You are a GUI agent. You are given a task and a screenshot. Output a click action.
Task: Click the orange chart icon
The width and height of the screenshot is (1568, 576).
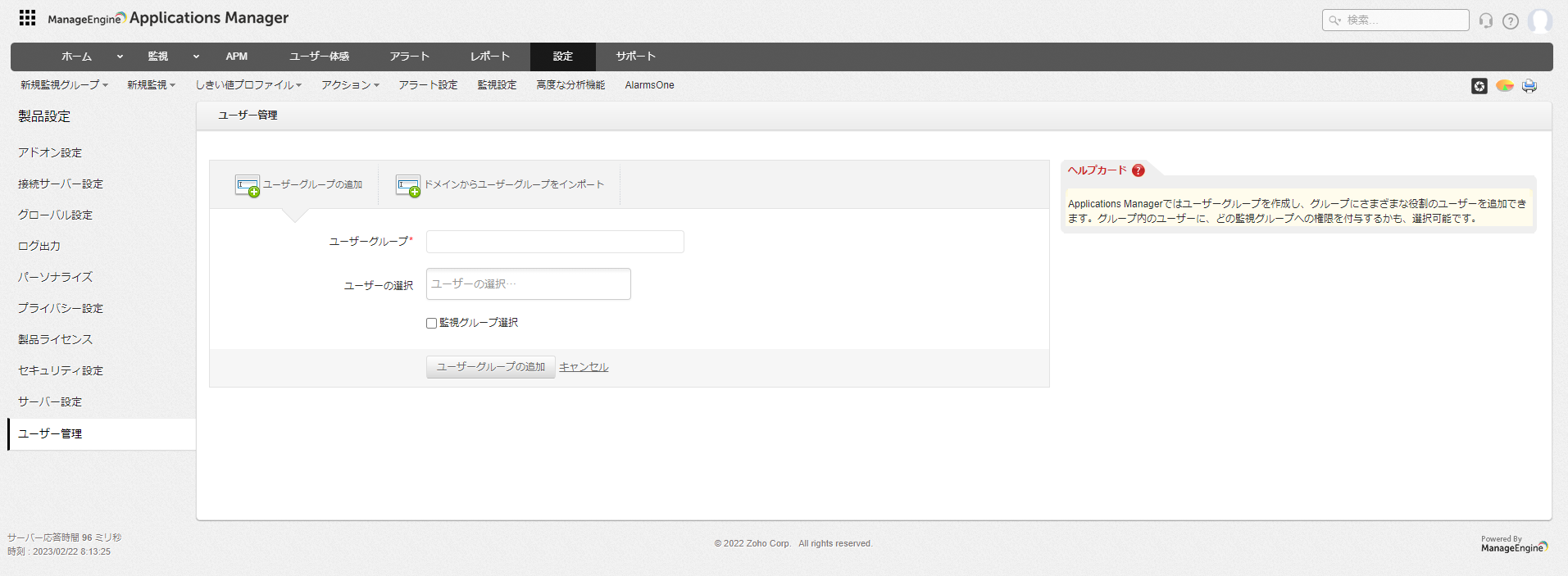(1505, 86)
